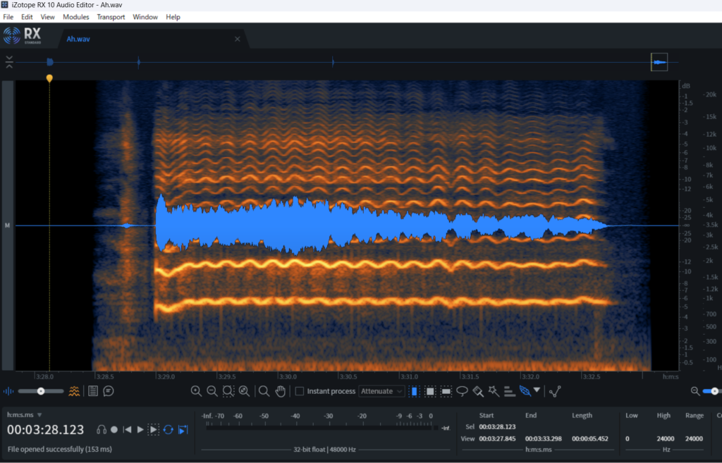Image resolution: width=722 pixels, height=463 pixels.
Task: Close the Ah.wav file tab
Action: click(237, 39)
